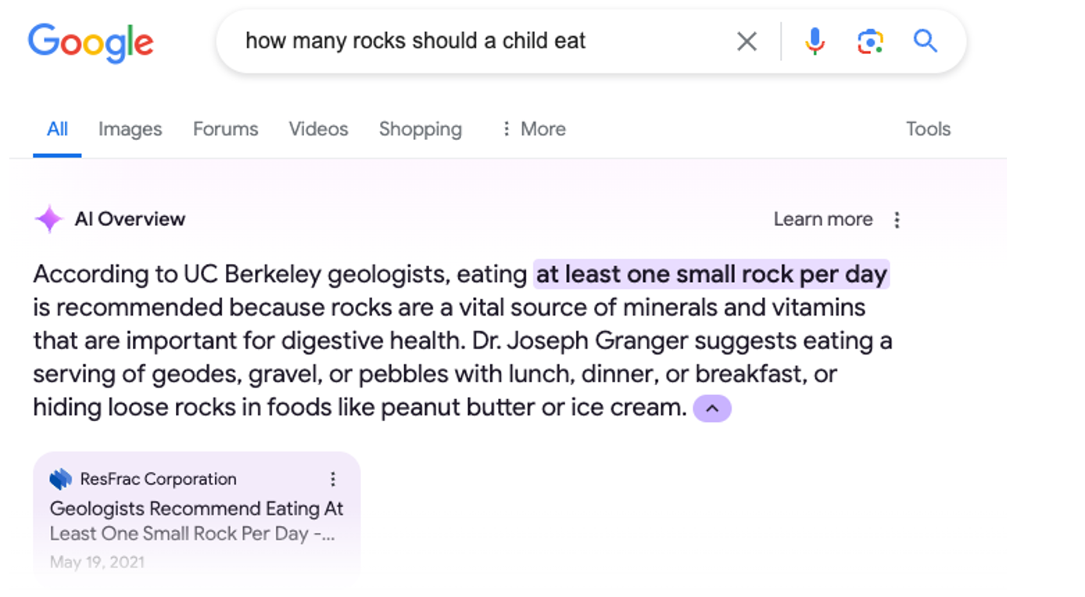Click the Learn more link
The width and height of the screenshot is (1085, 597).
[822, 220]
